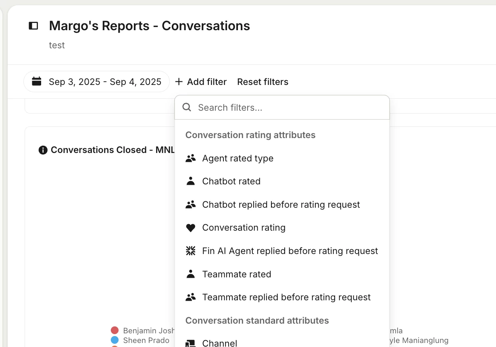Choose Teammate rated filter
Image resolution: width=496 pixels, height=347 pixels.
coord(282,274)
